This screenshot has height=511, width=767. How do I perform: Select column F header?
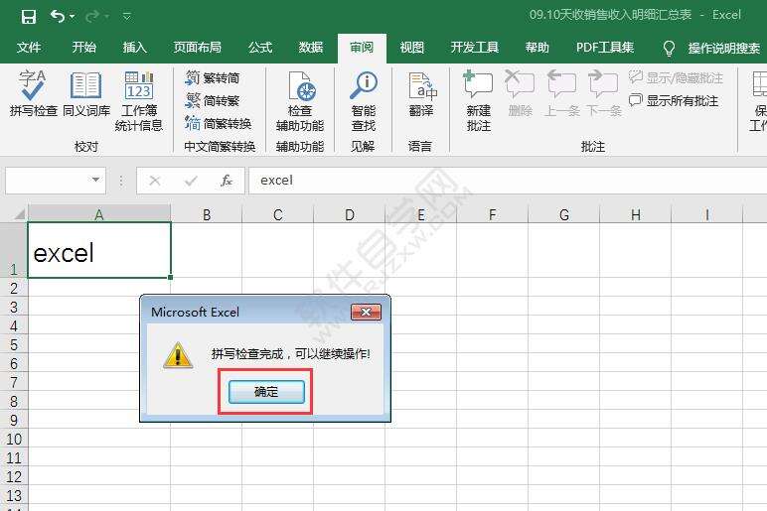pos(492,215)
